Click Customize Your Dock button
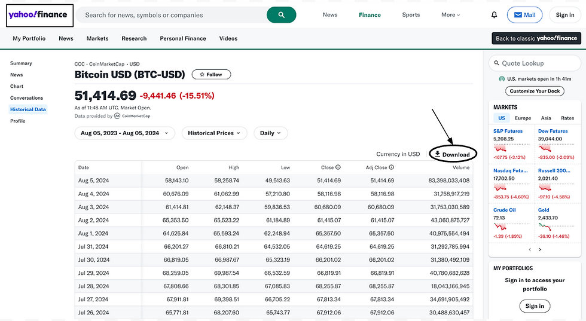 535,91
